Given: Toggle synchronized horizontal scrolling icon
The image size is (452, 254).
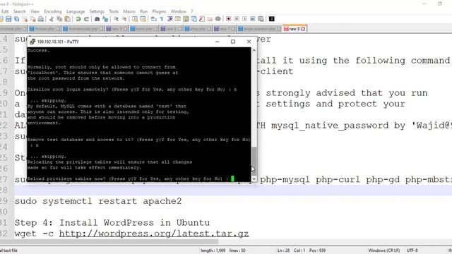Looking at the screenshot, I should (x=143, y=19).
